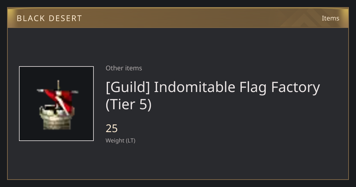Click the Flag Factory item icon

pos(57,104)
